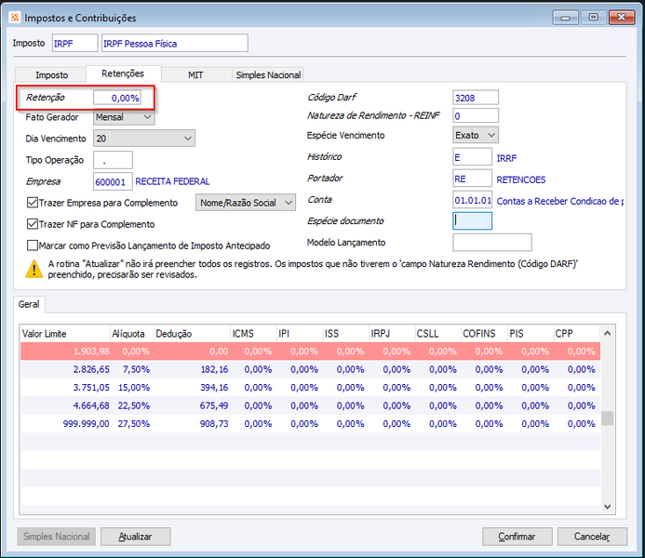This screenshot has width=645, height=558.
Task: Switch to the Imposto tab
Action: (x=51, y=74)
